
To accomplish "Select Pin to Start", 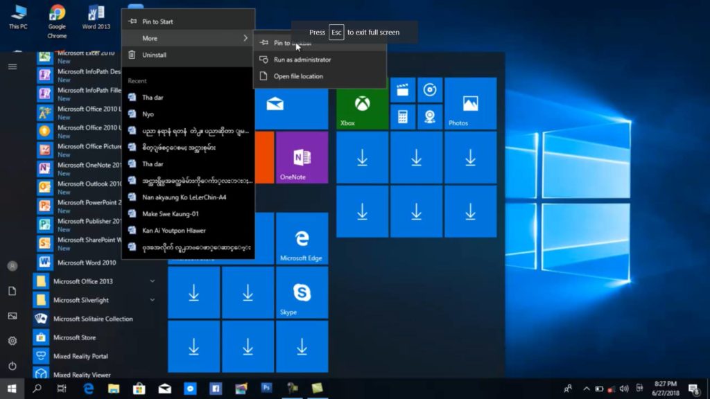I will coord(188,21).
